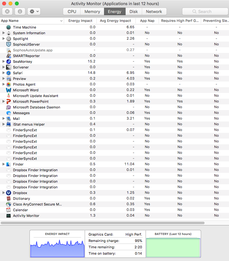Expand the SeaMonkey process group
Image resolution: width=229 pixels, height=261 pixels.
(3, 62)
